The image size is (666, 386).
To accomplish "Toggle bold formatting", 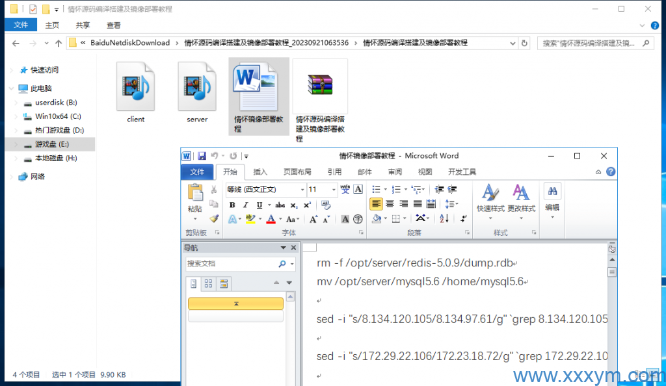I will click(232, 205).
